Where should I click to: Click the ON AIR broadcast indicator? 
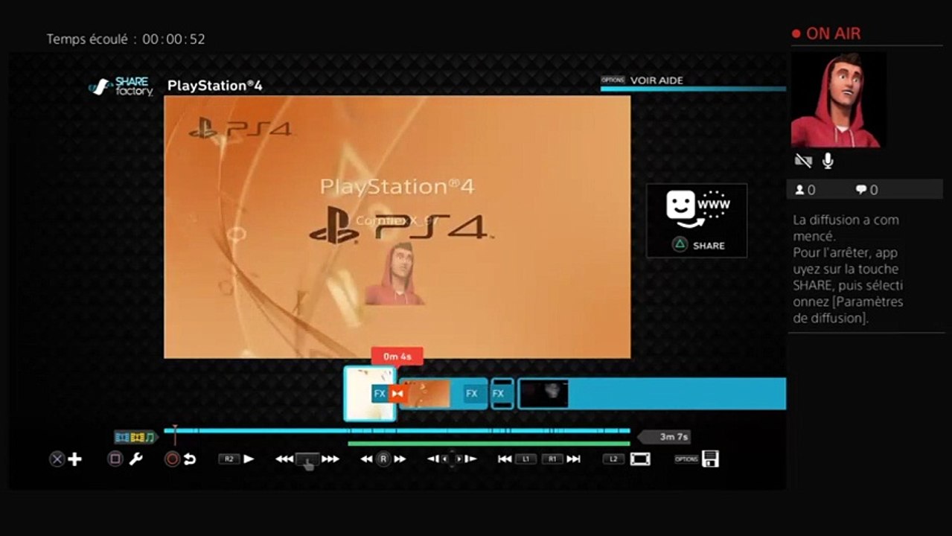coord(826,33)
